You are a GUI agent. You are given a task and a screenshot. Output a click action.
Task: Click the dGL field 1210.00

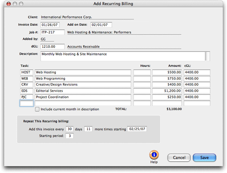[53, 46]
